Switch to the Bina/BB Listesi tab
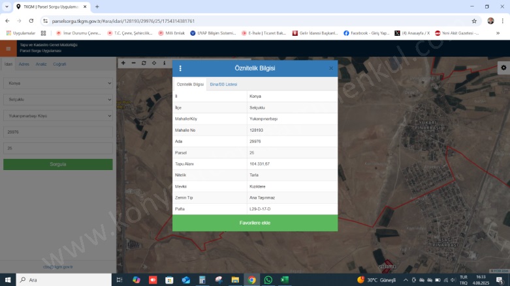 coord(223,84)
